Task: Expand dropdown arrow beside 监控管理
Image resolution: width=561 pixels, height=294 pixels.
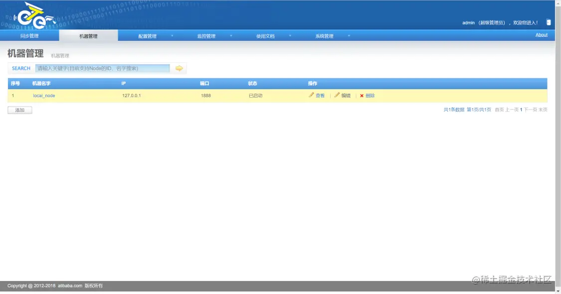Action: click(231, 36)
